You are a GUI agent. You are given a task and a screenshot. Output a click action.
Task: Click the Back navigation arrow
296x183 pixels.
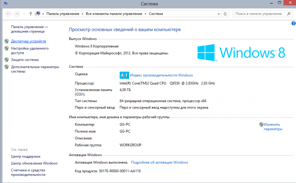tap(8, 14)
